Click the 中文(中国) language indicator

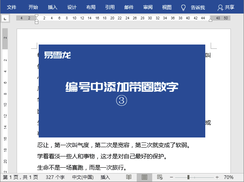click(x=83, y=177)
